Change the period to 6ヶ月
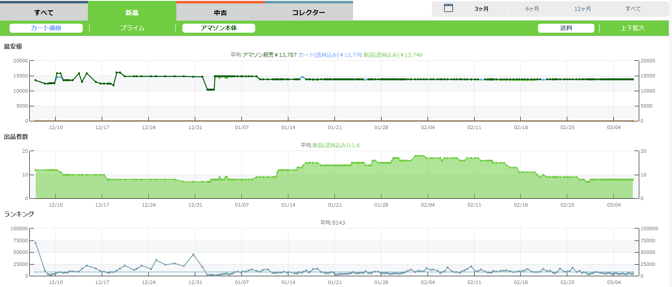 pos(532,9)
